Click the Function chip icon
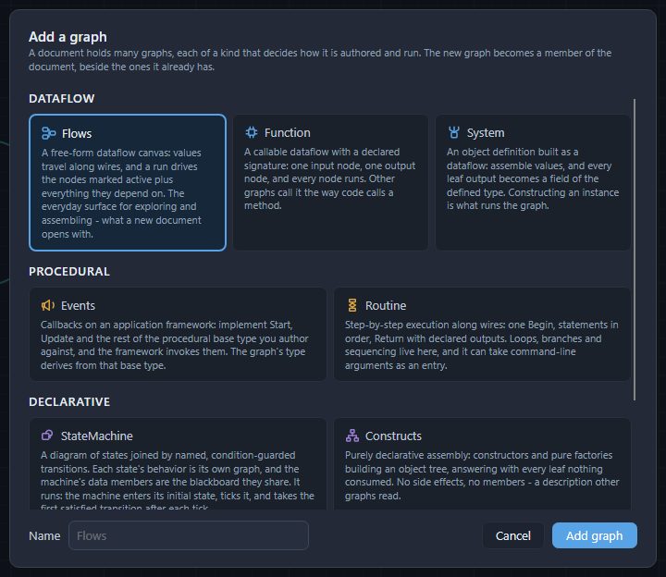This screenshot has height=577, width=666. (252, 132)
